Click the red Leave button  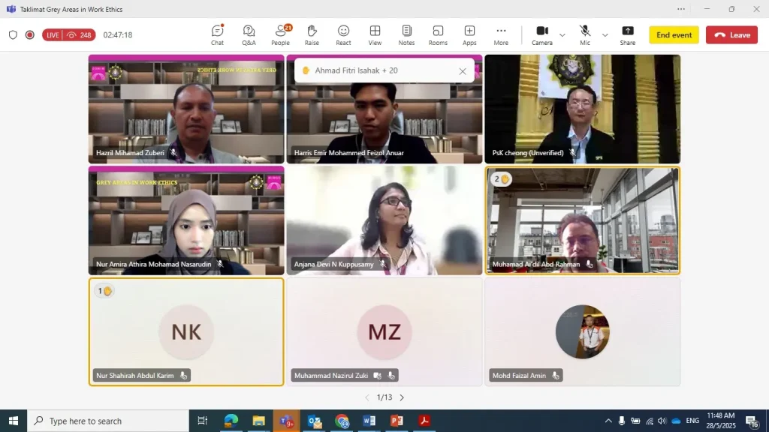731,35
